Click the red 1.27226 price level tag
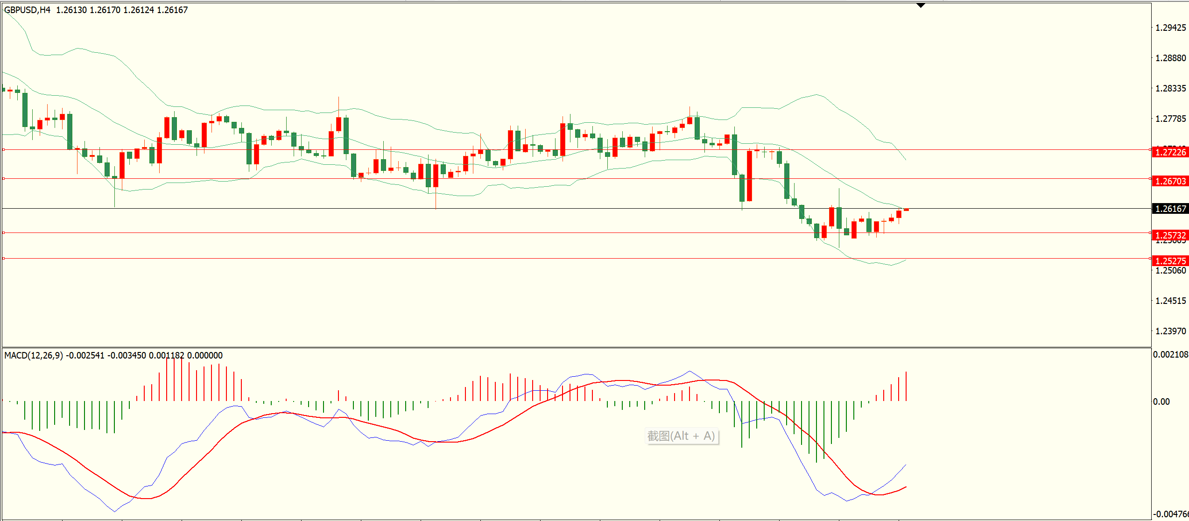Screen dimensions: 1189x521 click(1170, 152)
